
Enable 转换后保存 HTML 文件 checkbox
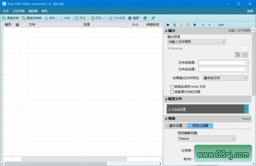point(172,87)
